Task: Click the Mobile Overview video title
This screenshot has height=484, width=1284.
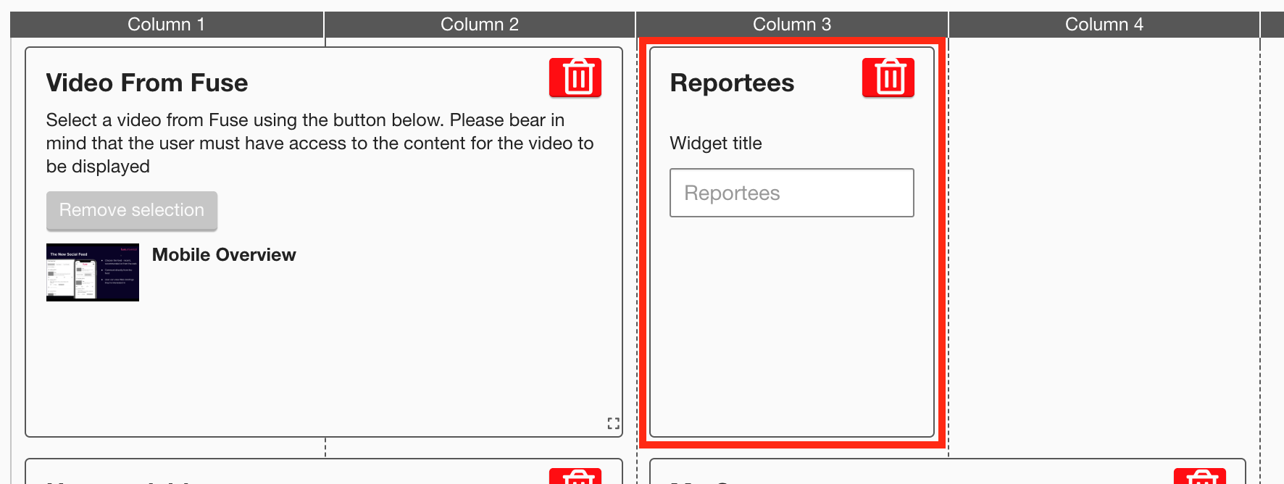Action: pos(224,255)
